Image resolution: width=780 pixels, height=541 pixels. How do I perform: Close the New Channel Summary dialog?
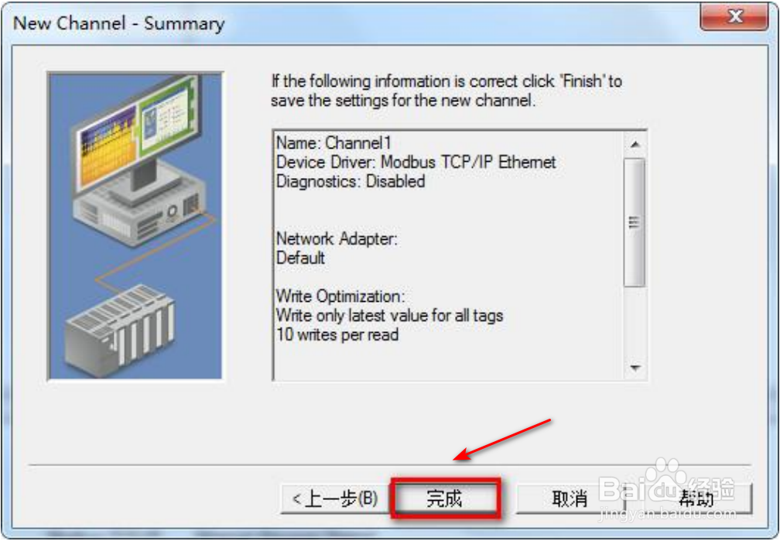tap(734, 16)
